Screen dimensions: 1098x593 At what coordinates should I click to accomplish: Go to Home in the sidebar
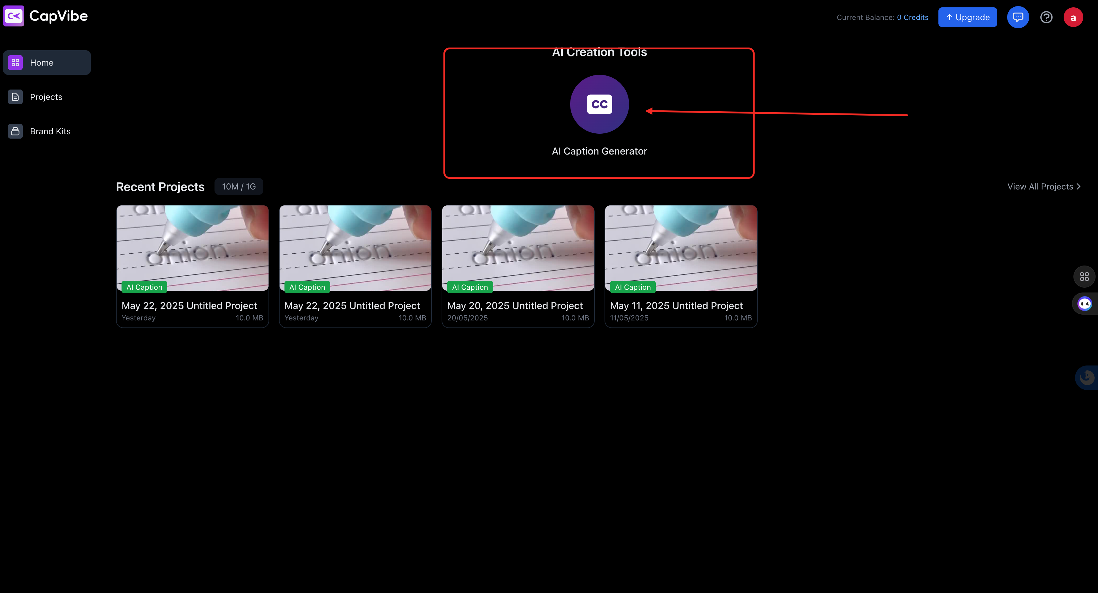(47, 63)
